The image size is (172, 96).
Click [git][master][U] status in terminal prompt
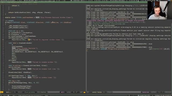pos(156,49)
